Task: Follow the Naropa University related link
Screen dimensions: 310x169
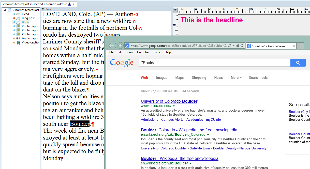Action: [x=253, y=148]
